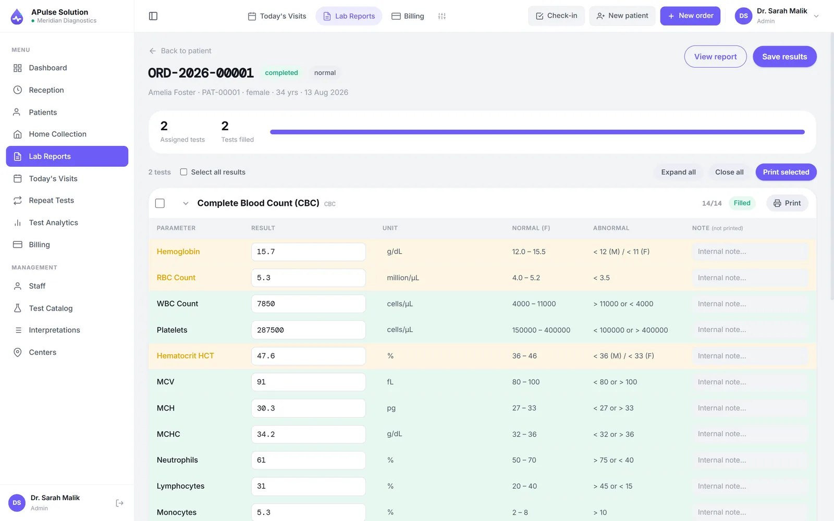834x521 pixels.
Task: Click the APulse Solution logo icon
Action: click(17, 16)
